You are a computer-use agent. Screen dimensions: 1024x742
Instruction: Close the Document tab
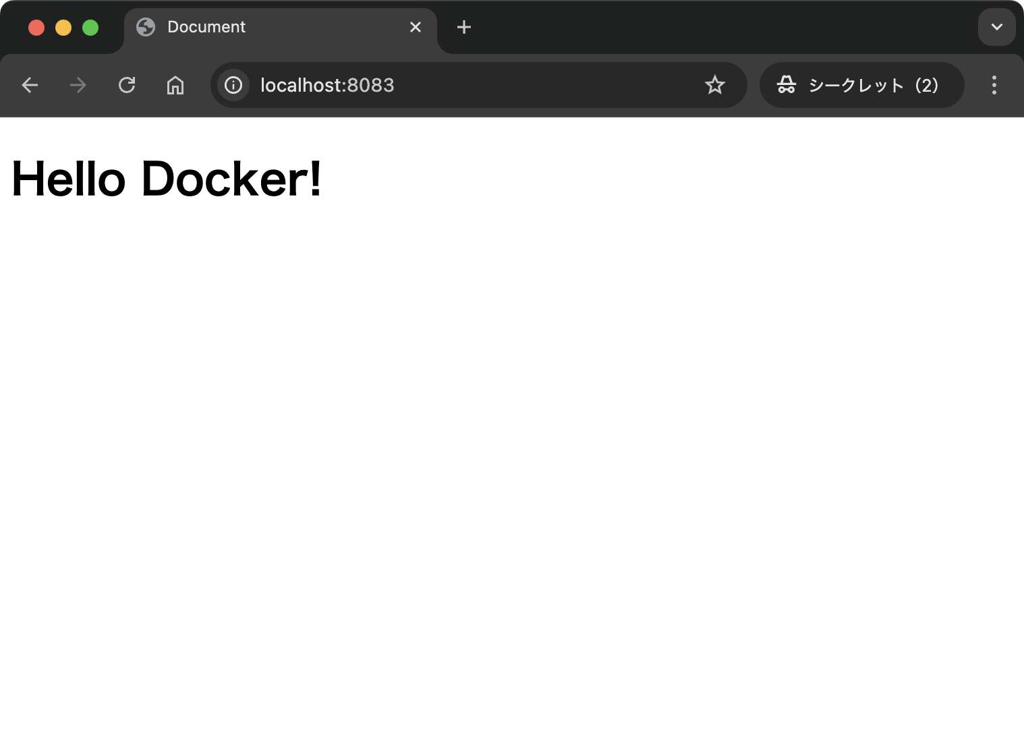[416, 27]
